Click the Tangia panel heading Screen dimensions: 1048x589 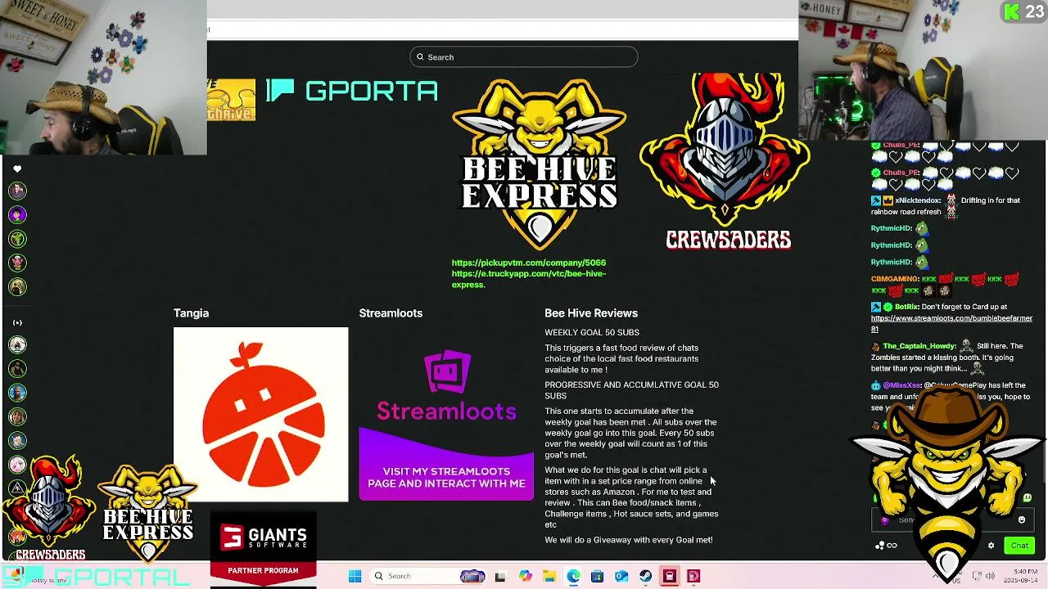pos(191,313)
